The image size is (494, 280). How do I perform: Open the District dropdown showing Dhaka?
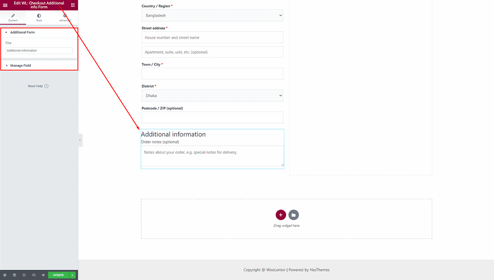(x=212, y=95)
